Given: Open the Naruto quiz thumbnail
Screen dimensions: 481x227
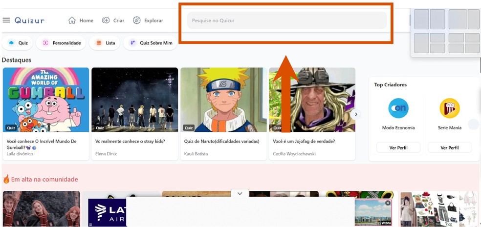Looking at the screenshot, I should click(x=223, y=100).
